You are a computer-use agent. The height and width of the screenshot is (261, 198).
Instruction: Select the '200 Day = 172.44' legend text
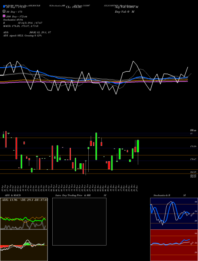[x=17, y=17]
